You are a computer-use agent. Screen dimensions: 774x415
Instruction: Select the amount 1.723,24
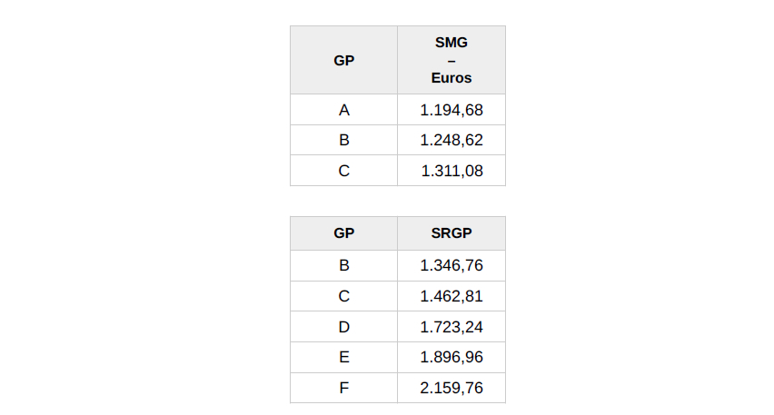point(451,327)
